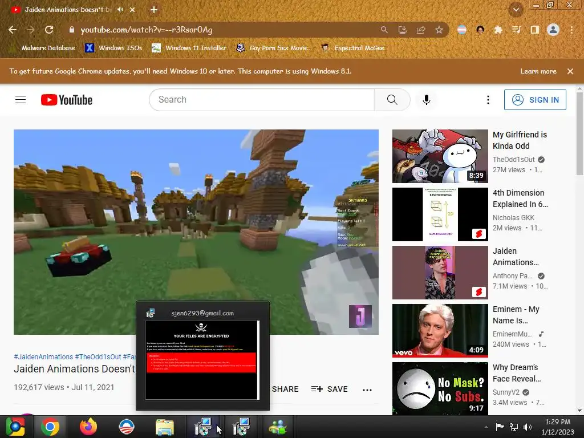Open more actions ellipsis under video
Image resolution: width=584 pixels, height=438 pixels.
click(367, 390)
